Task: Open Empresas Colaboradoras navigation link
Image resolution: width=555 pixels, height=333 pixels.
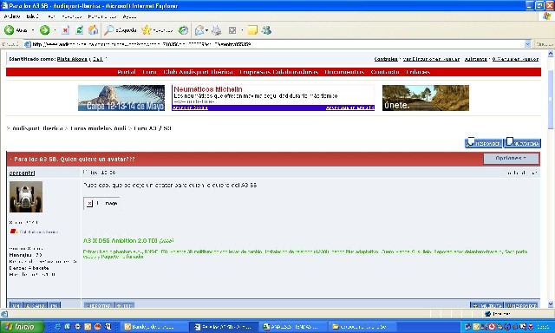Action: point(279,72)
